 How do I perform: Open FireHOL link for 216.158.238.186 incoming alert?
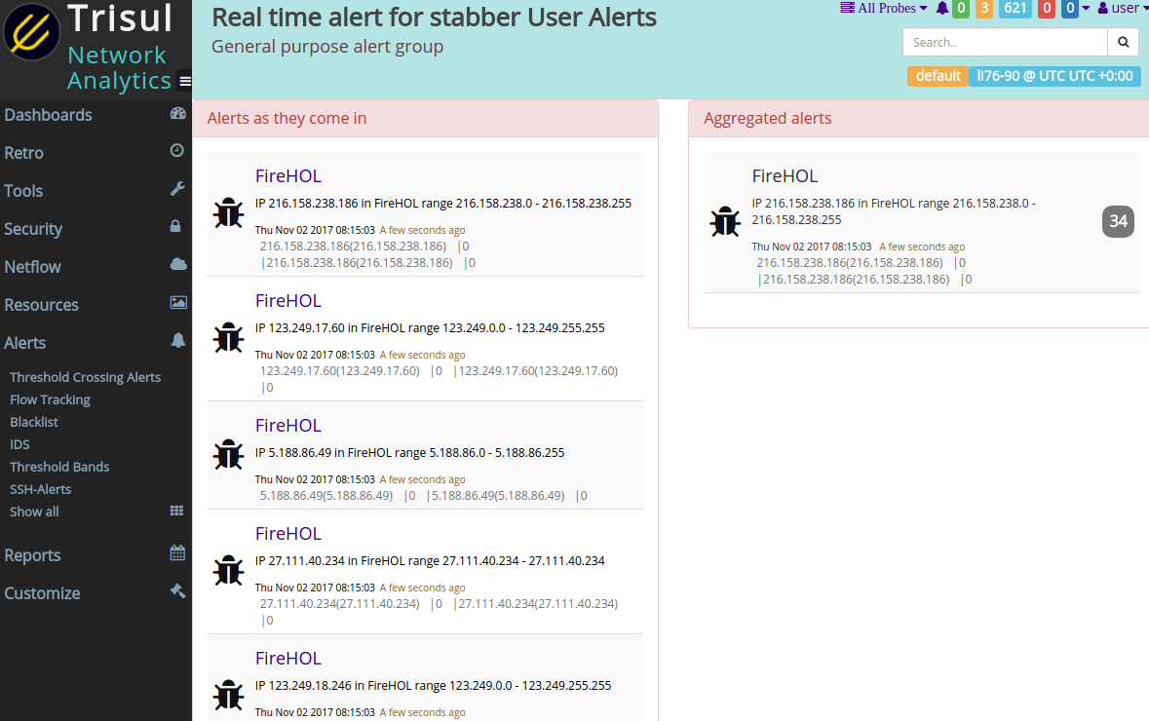point(288,175)
